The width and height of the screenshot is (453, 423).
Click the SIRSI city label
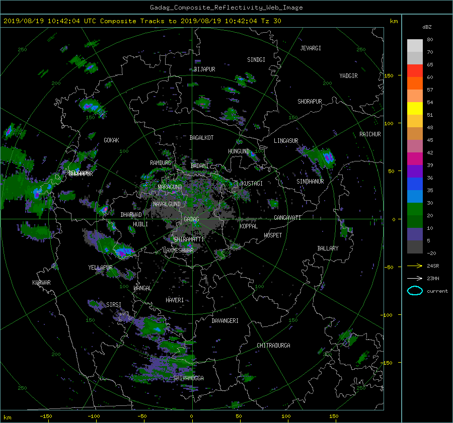[114, 305]
